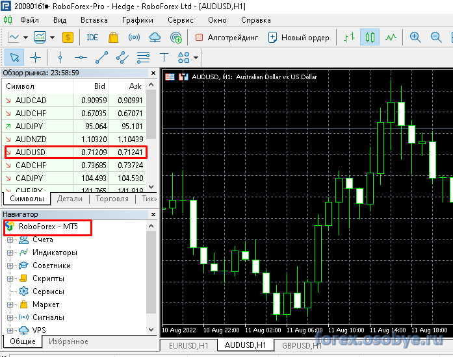Image resolution: width=453 pixels, height=357 pixels.
Task: Switch to GBPUSD,H1 chart tab
Action: coord(302,345)
